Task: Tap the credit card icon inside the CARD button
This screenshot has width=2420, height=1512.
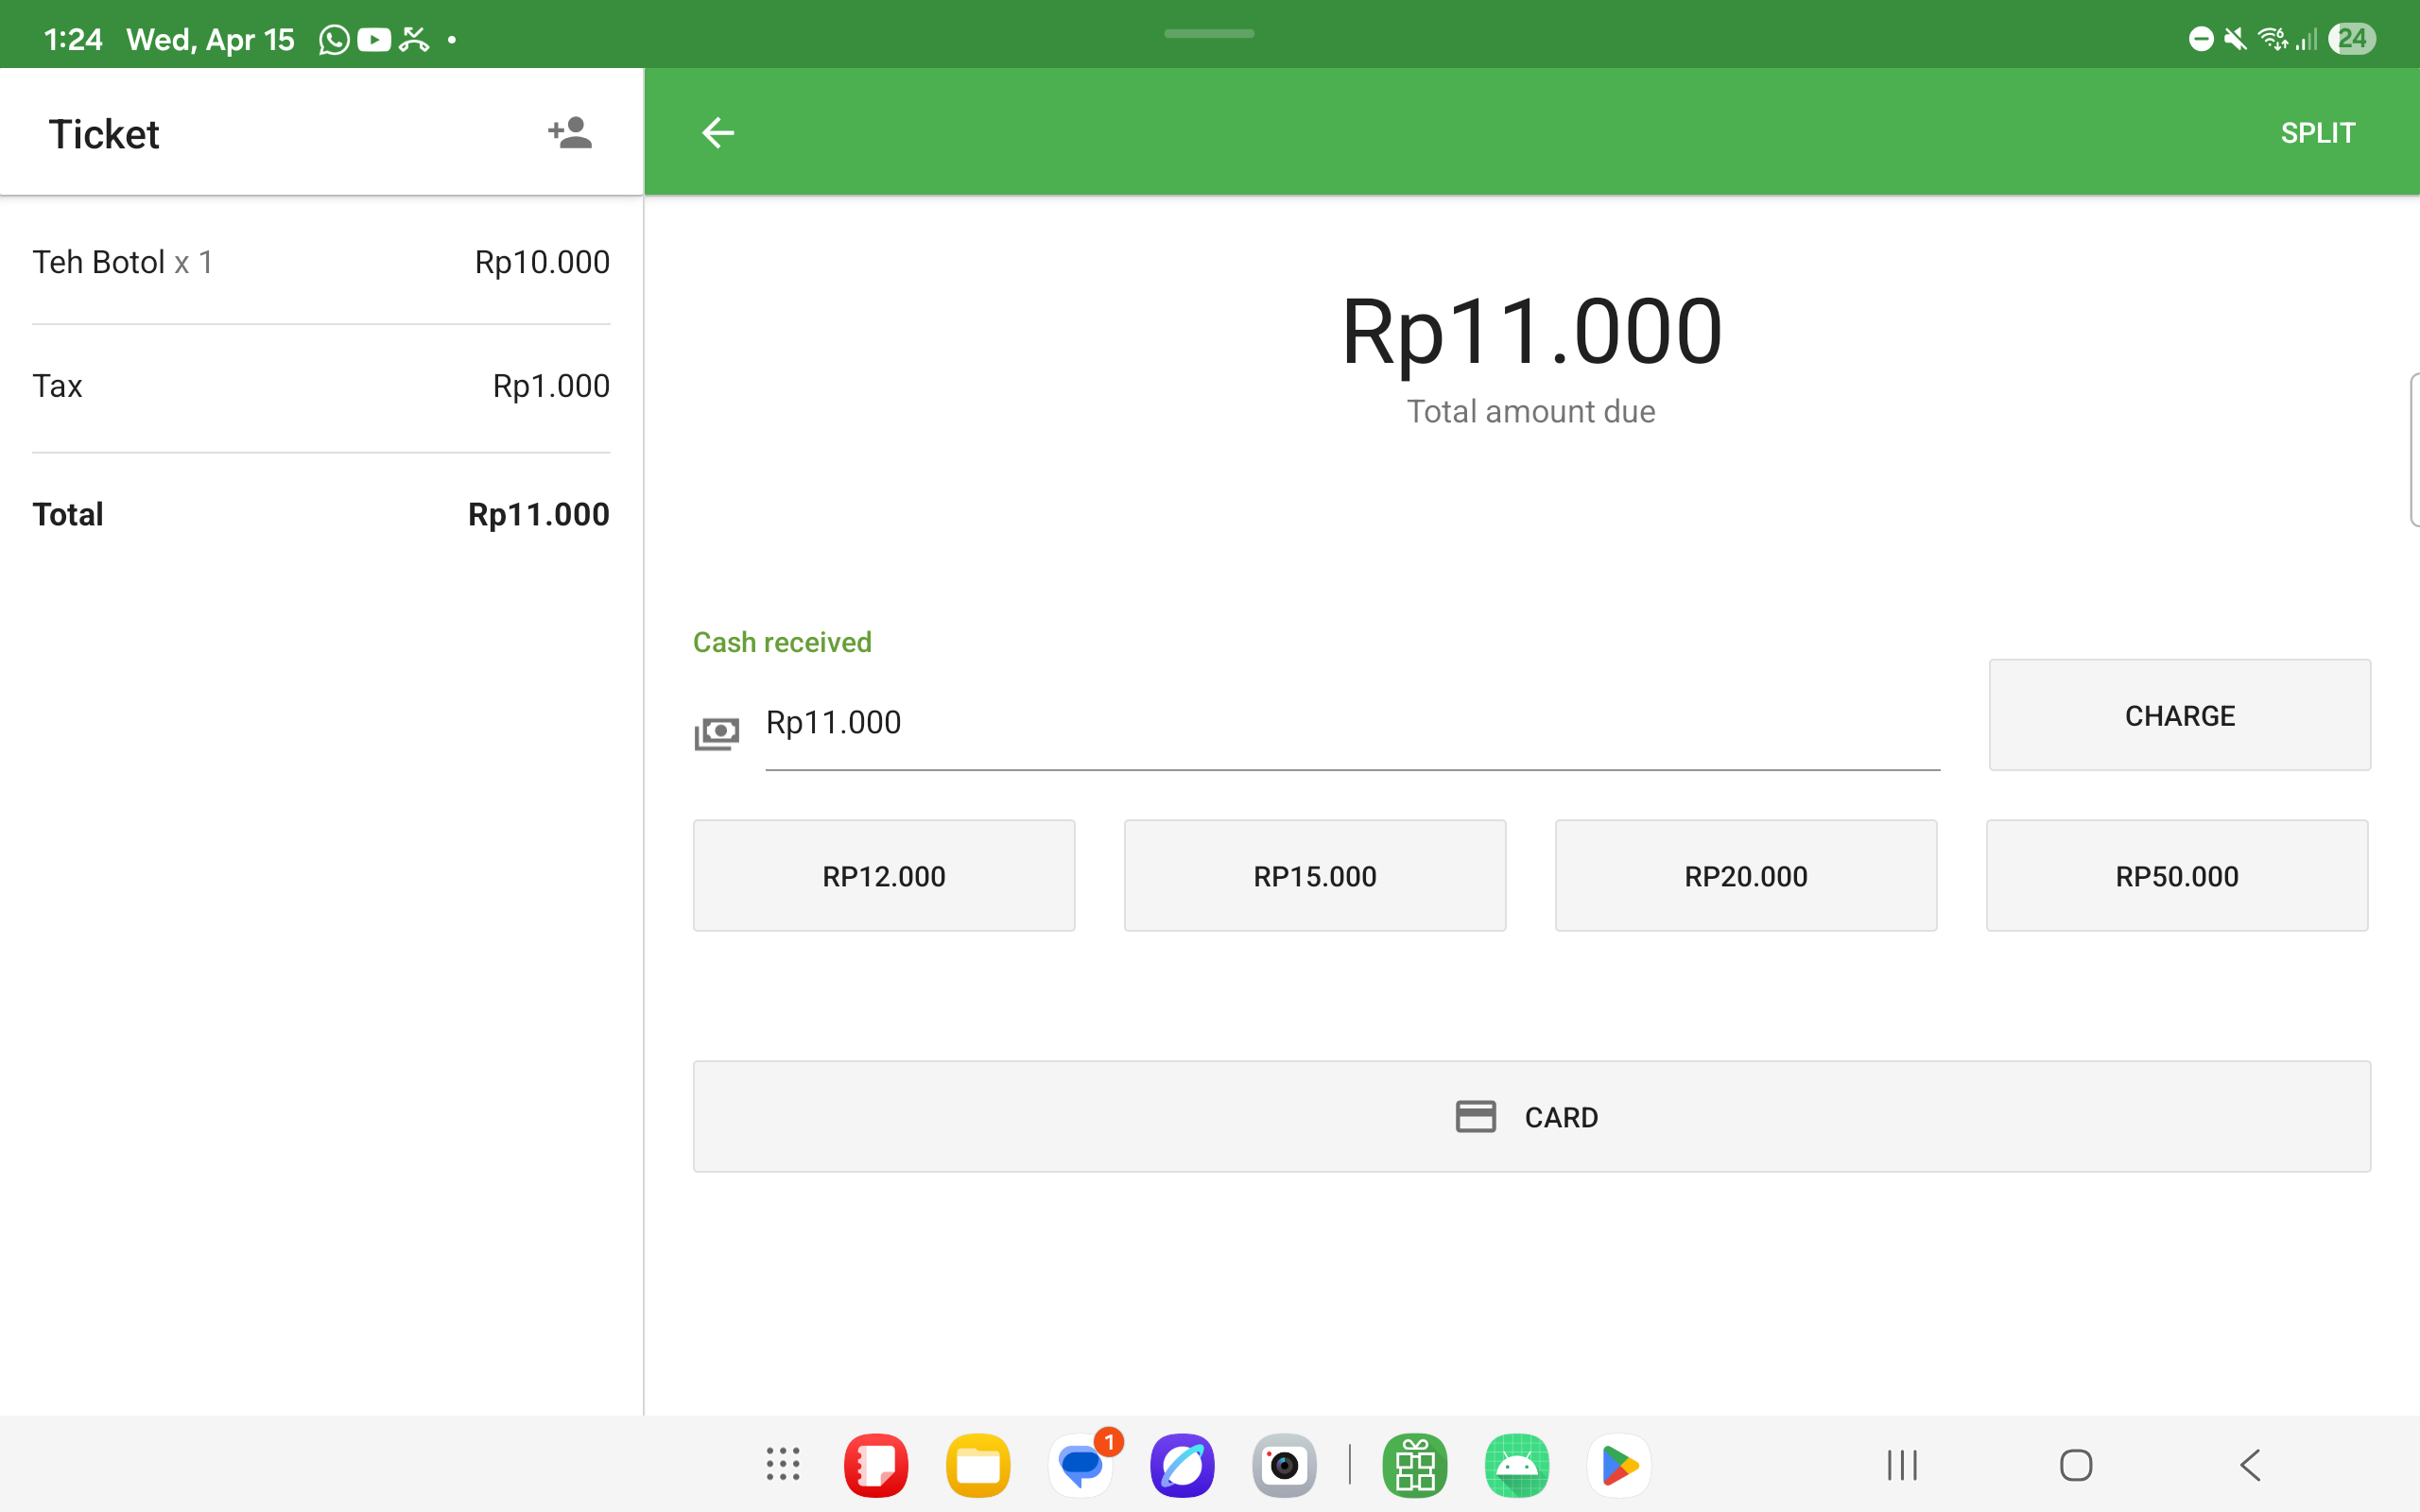Action: point(1477,1116)
